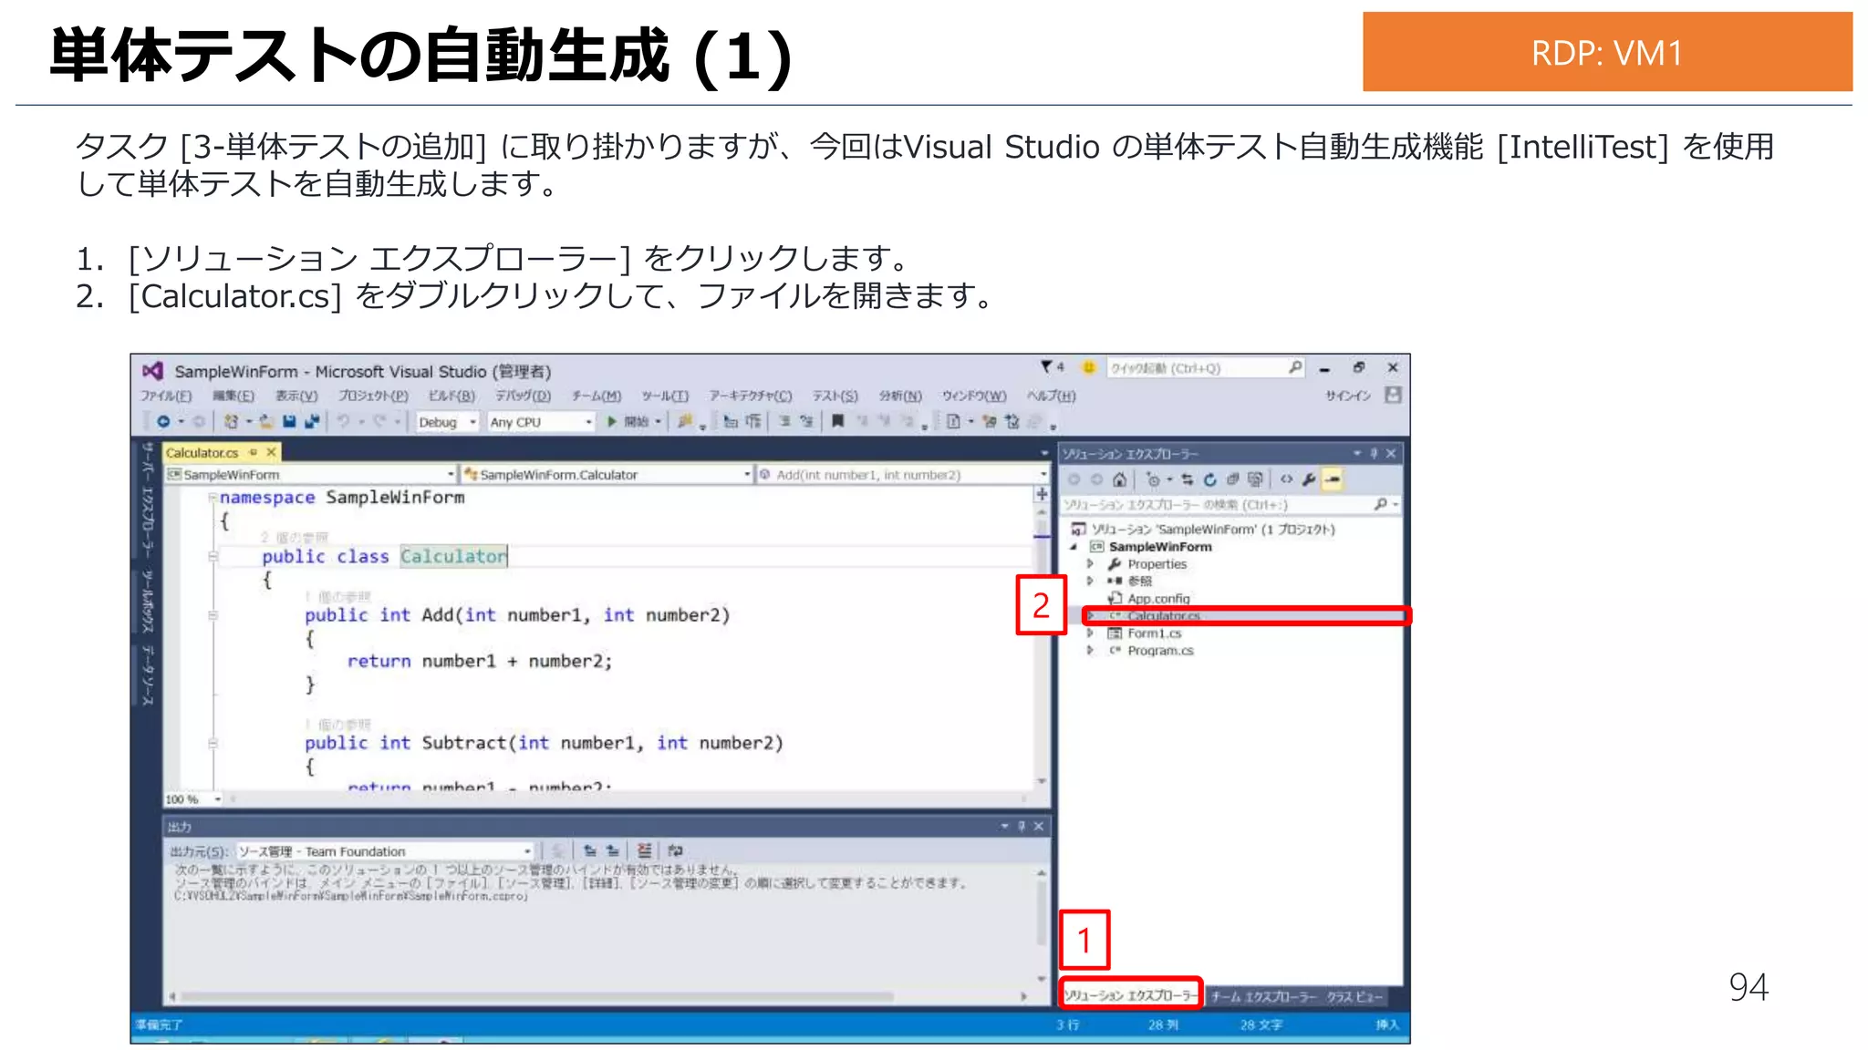Screen dimensions: 1868x1050
Task: Open the ウィンドウ(W) menu
Action: [974, 396]
